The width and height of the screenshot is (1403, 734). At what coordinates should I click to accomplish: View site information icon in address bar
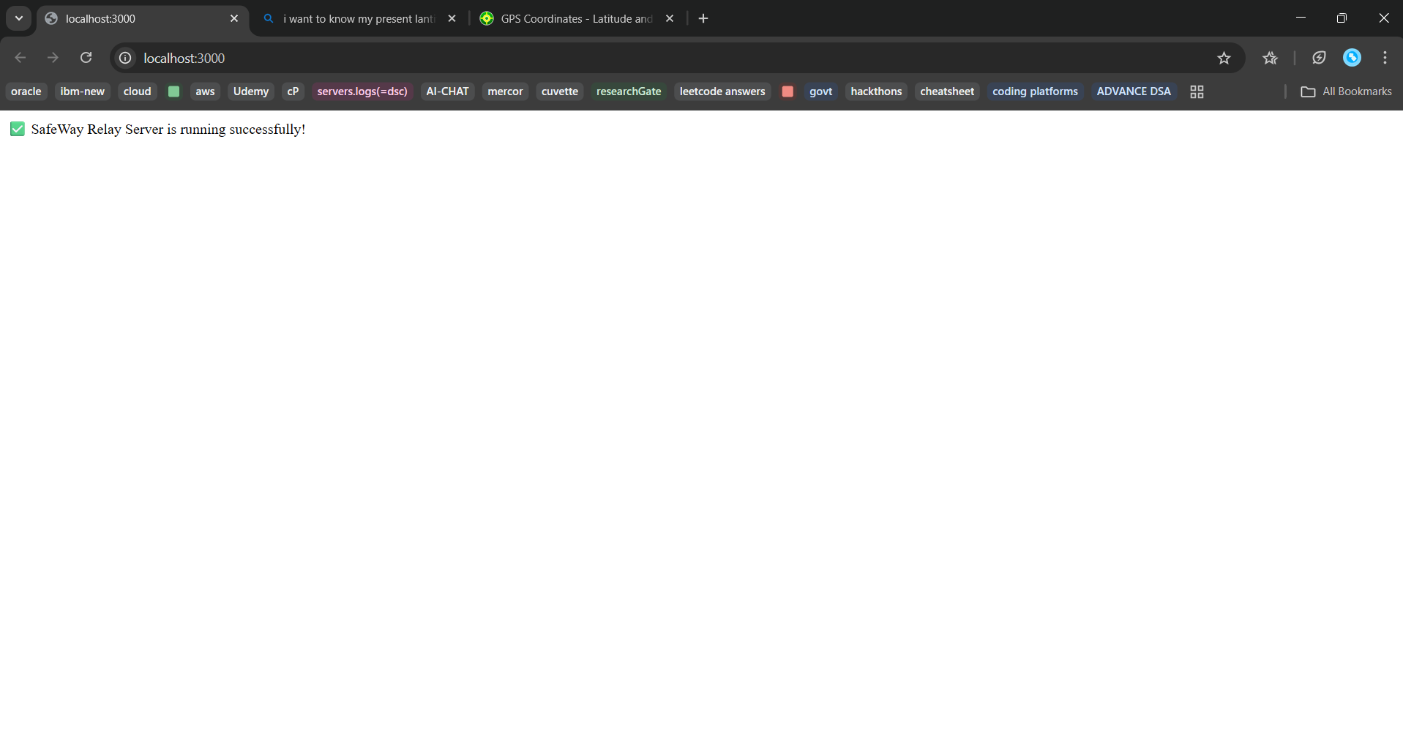[125, 58]
